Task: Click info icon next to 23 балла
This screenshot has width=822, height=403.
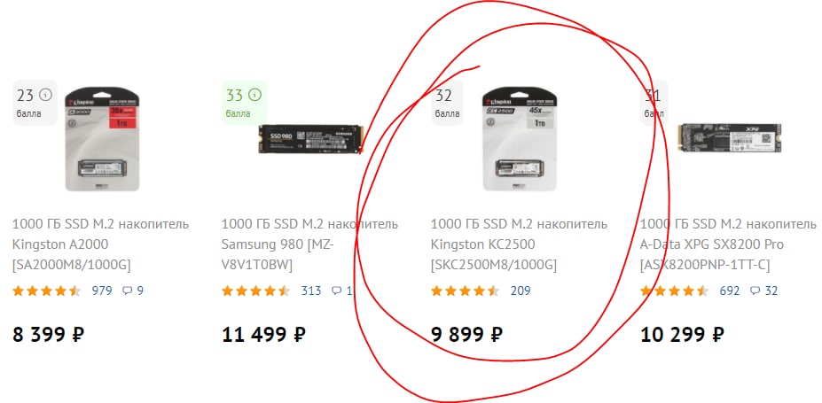Action: pos(46,95)
